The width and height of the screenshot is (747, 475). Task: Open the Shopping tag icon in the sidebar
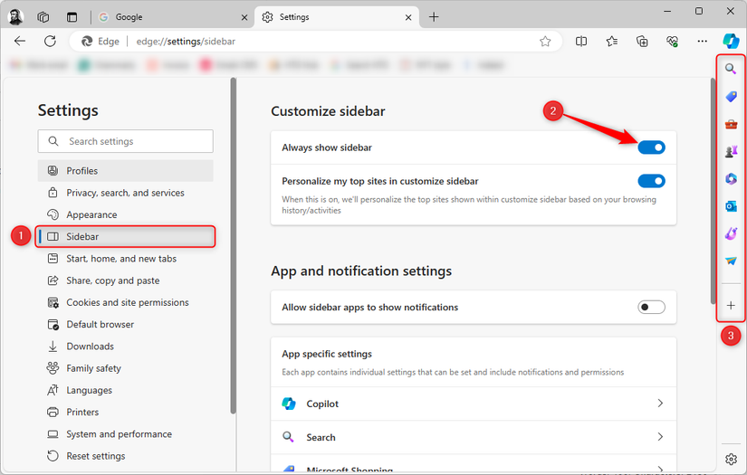[731, 97]
